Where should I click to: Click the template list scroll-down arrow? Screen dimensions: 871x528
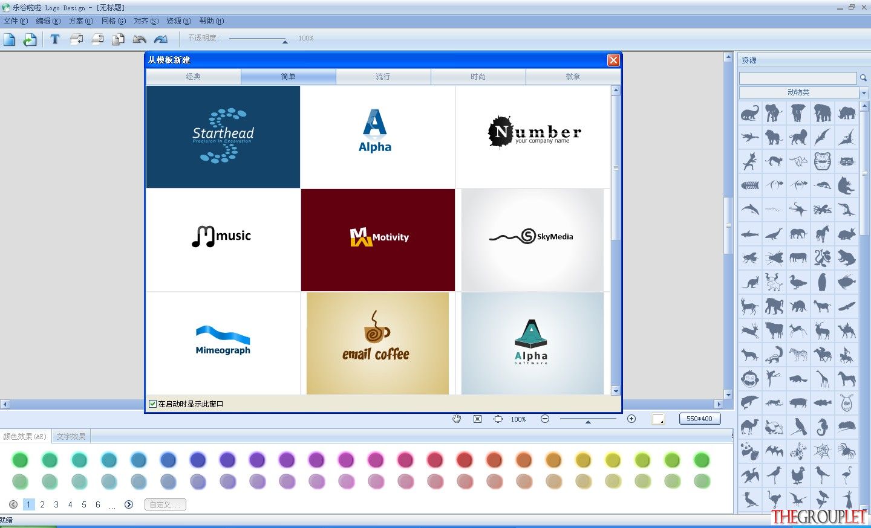(616, 390)
